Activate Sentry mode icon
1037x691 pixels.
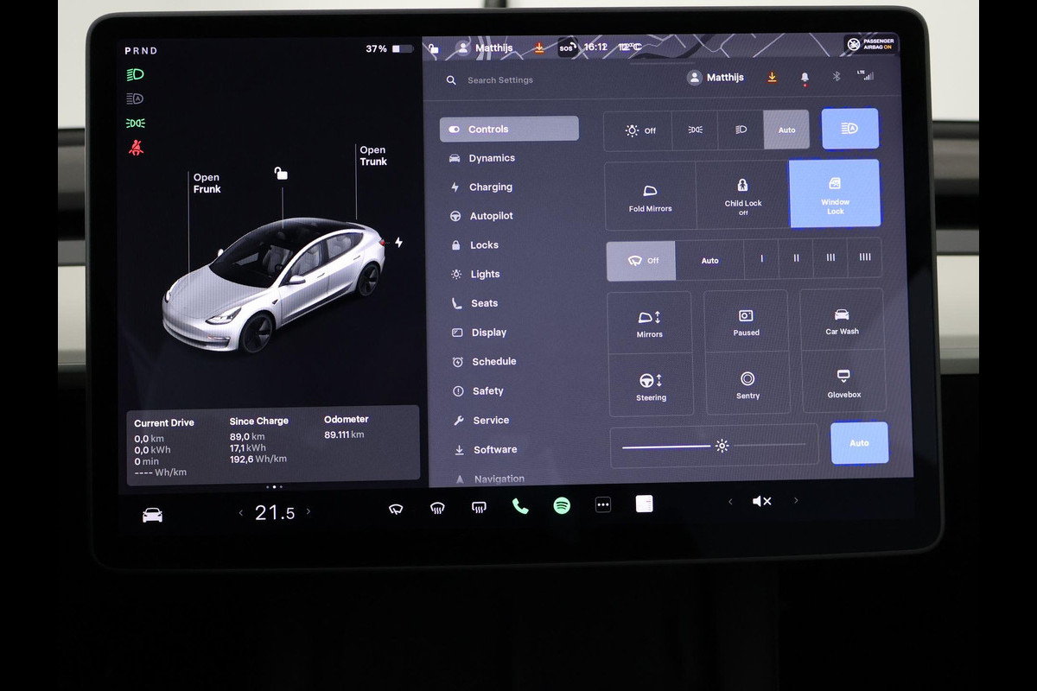tap(748, 384)
